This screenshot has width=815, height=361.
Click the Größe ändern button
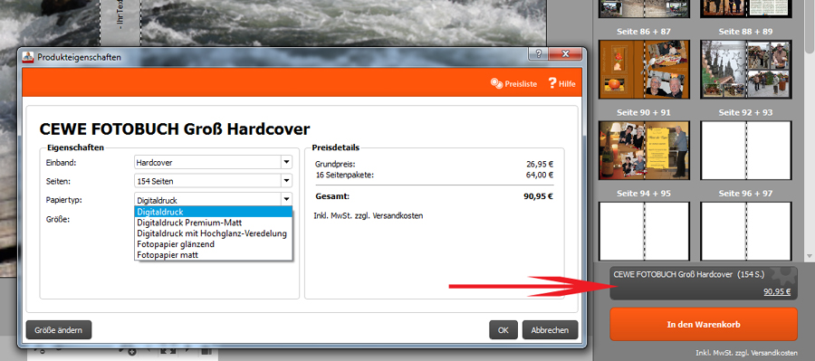tap(59, 330)
